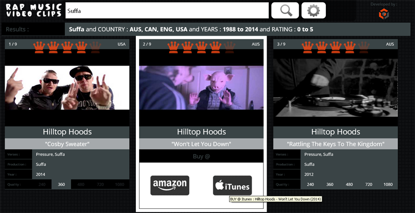The width and height of the screenshot is (415, 213).
Task: Click second crown on Won't Let You Down card
Action: (x=187, y=47)
